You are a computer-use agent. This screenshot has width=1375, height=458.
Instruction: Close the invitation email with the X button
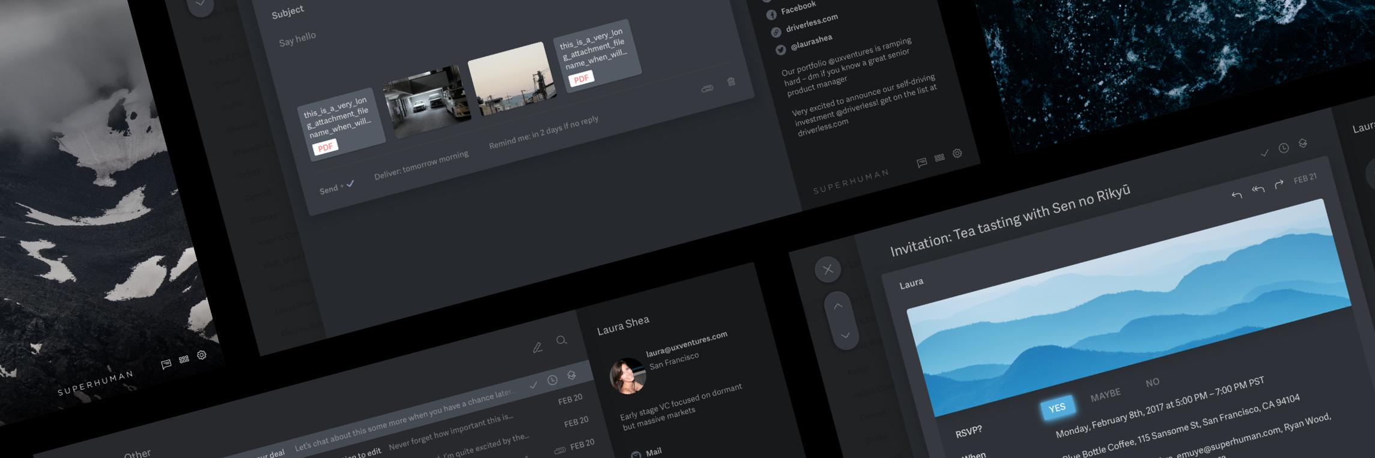point(828,270)
